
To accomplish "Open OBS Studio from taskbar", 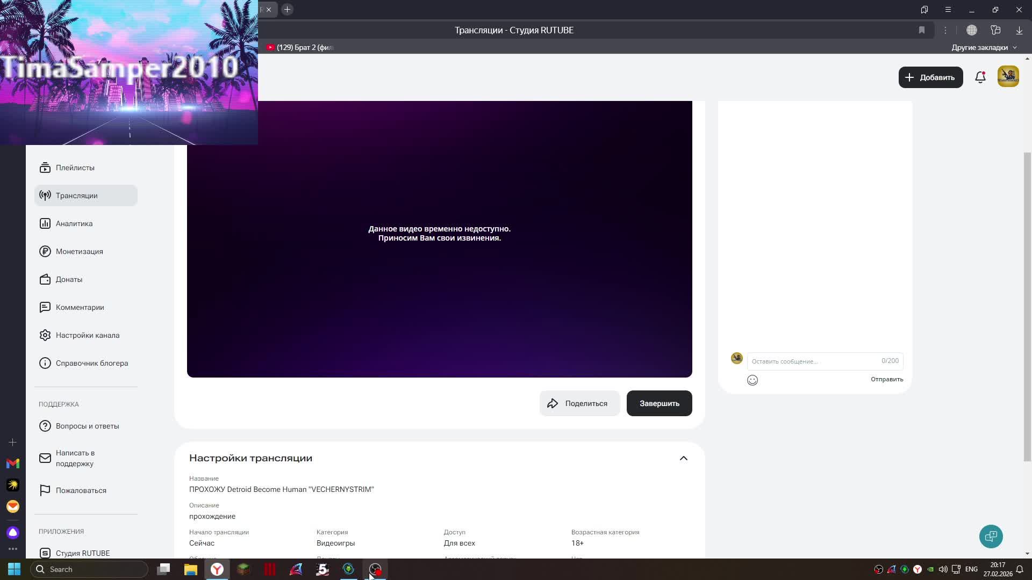I will click(375, 569).
